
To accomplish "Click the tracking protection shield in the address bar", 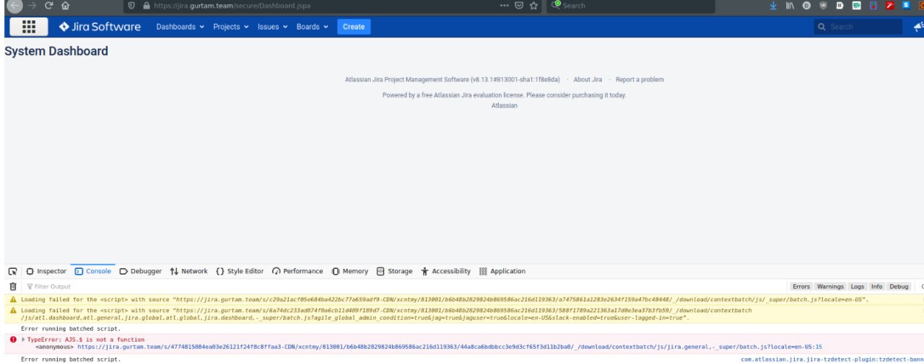I will (x=131, y=6).
